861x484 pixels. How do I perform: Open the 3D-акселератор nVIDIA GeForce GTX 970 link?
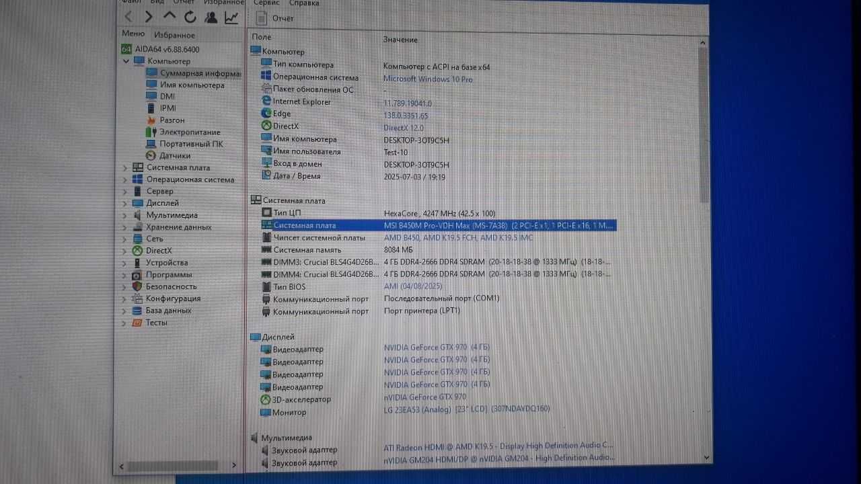click(x=424, y=397)
